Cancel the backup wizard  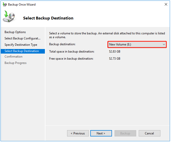click(149, 133)
